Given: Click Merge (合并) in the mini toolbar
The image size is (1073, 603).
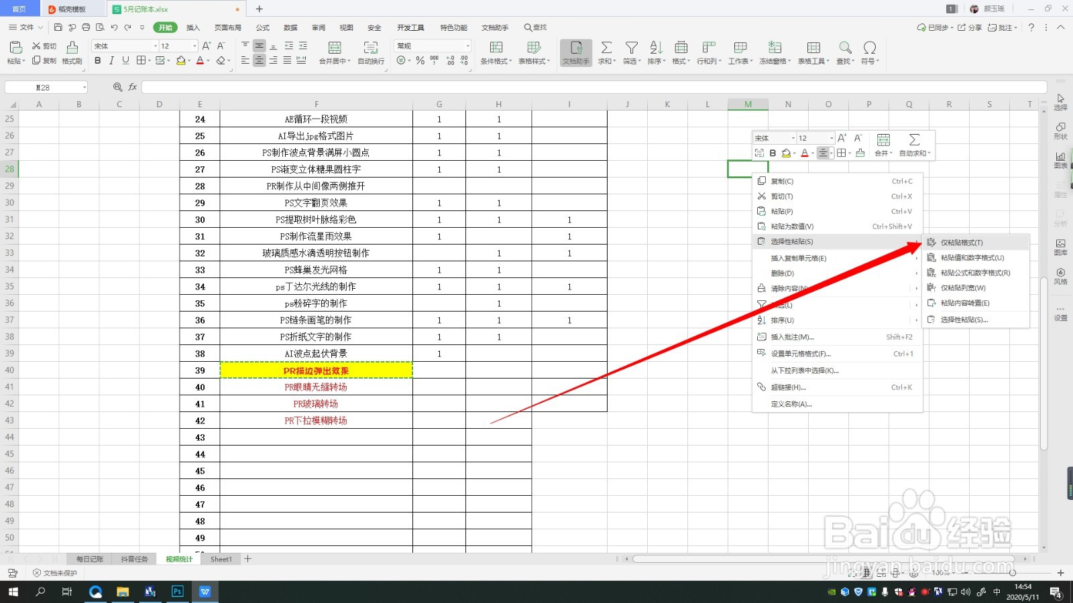Looking at the screenshot, I should click(883, 145).
